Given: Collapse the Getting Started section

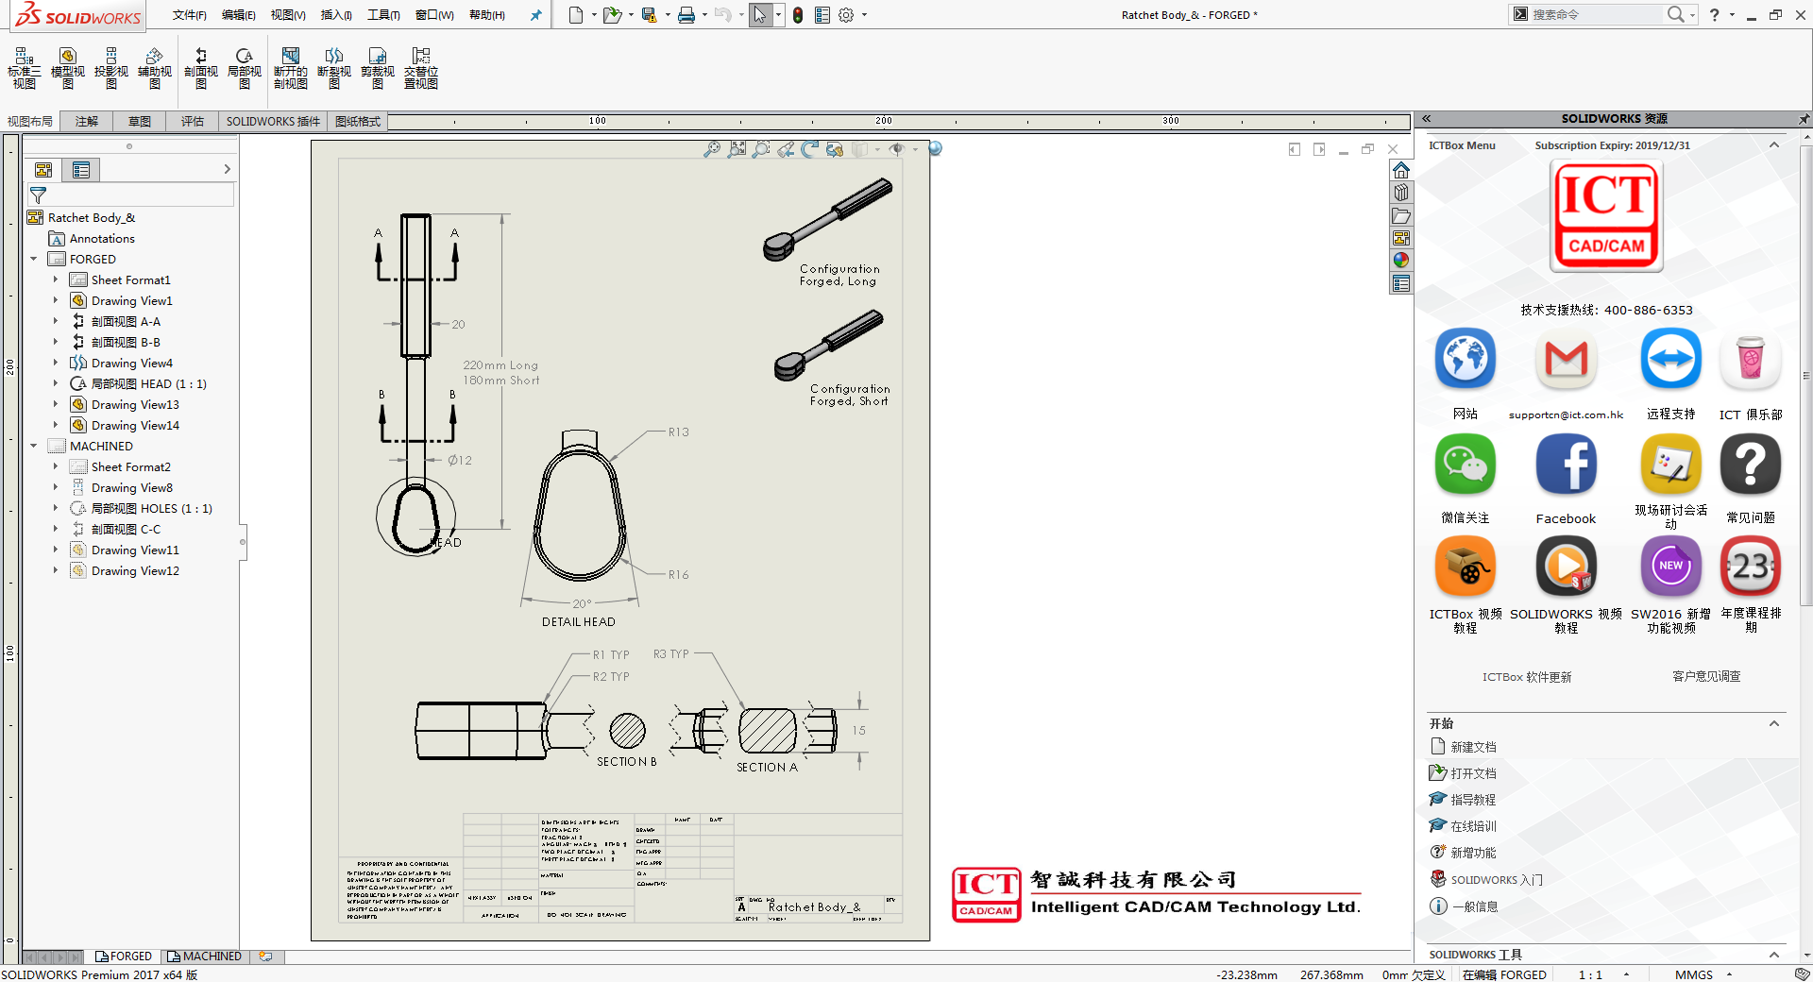Looking at the screenshot, I should (1774, 723).
